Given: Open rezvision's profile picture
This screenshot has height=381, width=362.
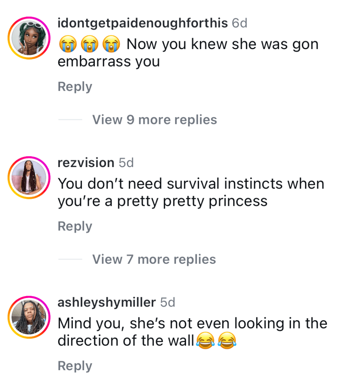Looking at the screenshot, I should (x=29, y=177).
